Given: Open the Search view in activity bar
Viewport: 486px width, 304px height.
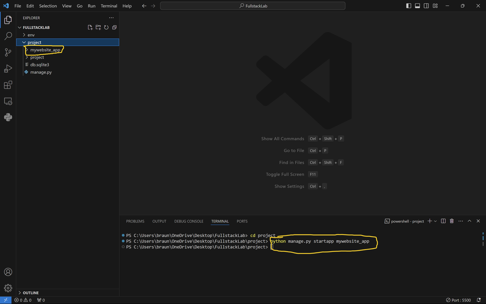Looking at the screenshot, I should [8, 36].
